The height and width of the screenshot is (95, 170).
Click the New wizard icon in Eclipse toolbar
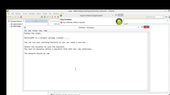click(x=8, y=17)
